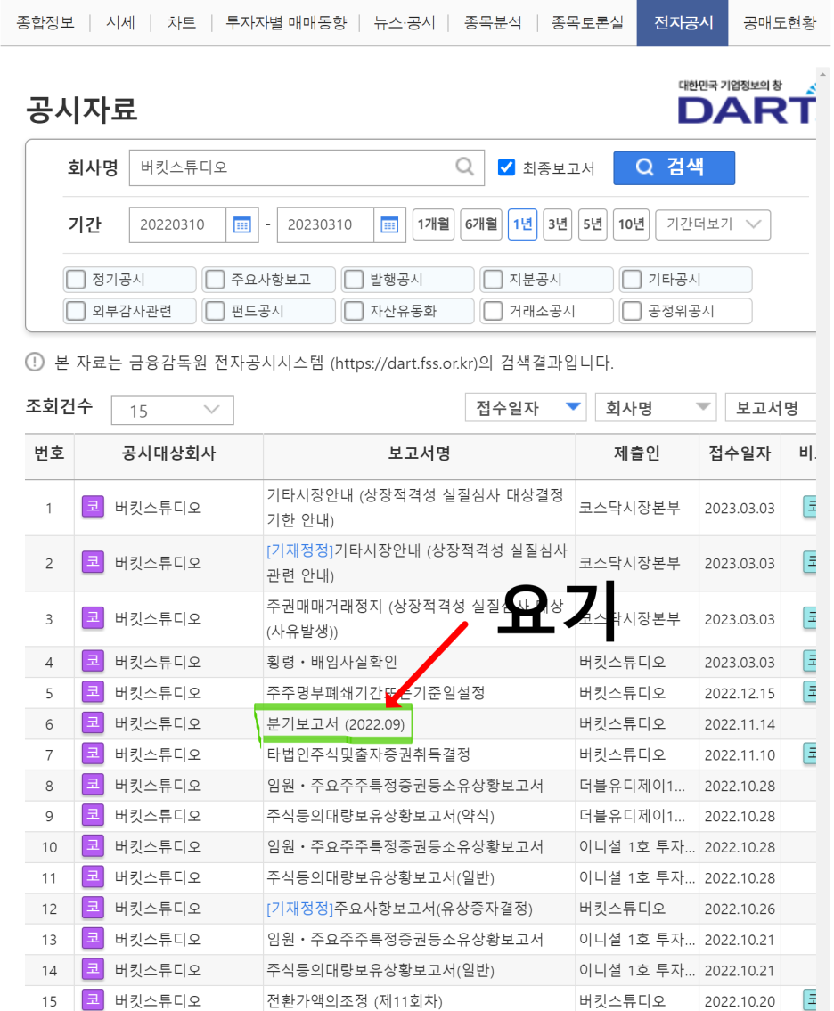Check the 주요사항보고 filter
Viewport: 834px width, 1011px height.
[215, 279]
